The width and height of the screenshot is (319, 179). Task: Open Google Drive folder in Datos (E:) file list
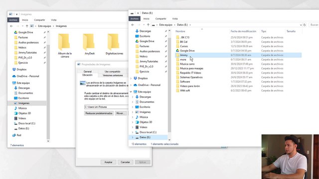pyautogui.click(x=187, y=51)
